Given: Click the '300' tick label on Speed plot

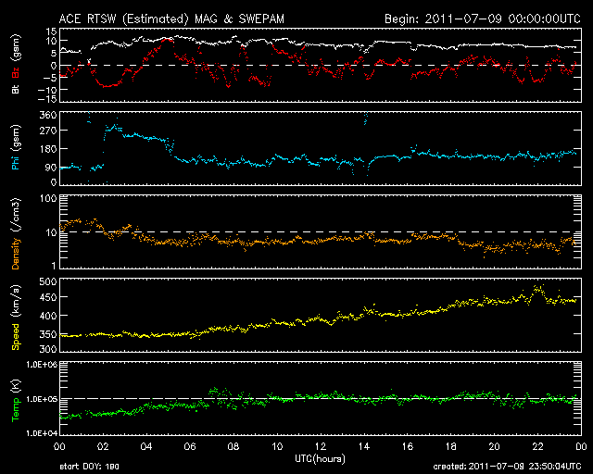Looking at the screenshot, I should pyautogui.click(x=48, y=349).
